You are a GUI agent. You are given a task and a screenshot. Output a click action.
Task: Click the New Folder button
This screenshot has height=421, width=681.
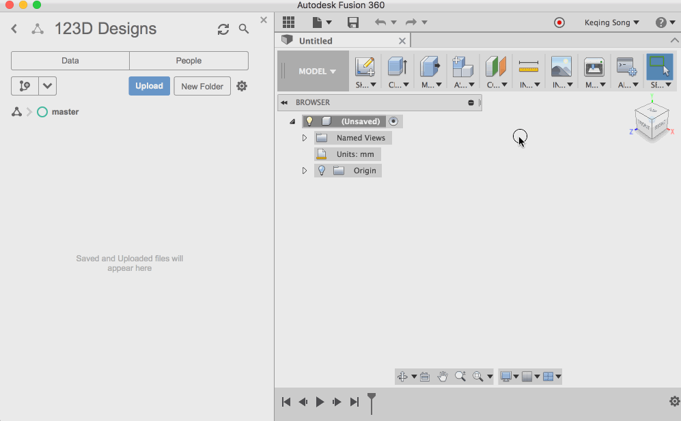tap(201, 86)
